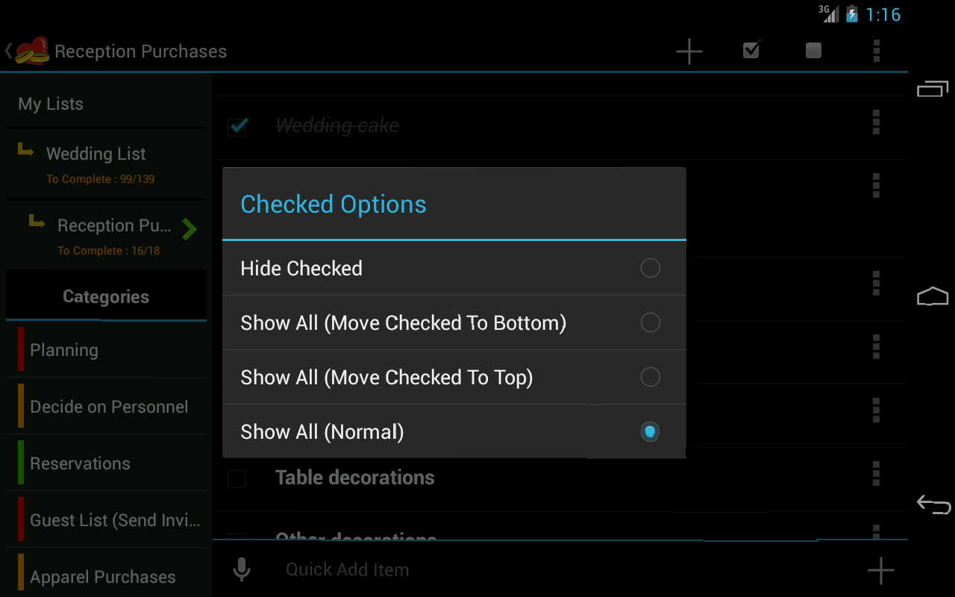The image size is (955, 597).
Task: Tap the Recent Apps navigation icon
Action: point(933,87)
